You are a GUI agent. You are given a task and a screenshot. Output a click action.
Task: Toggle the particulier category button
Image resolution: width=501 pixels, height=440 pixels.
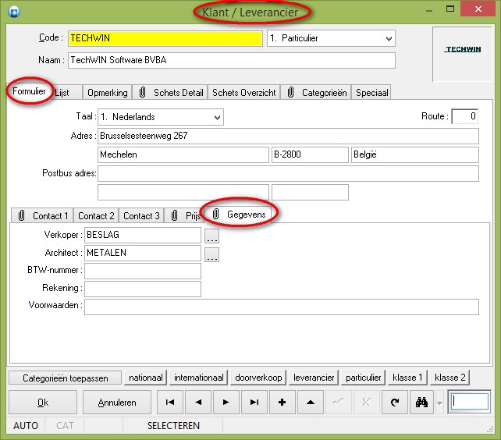364,378
